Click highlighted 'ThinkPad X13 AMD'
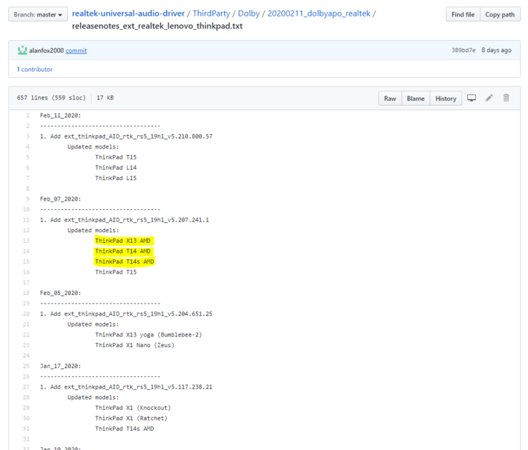Viewport: 528px width, 450px height. [x=123, y=241]
